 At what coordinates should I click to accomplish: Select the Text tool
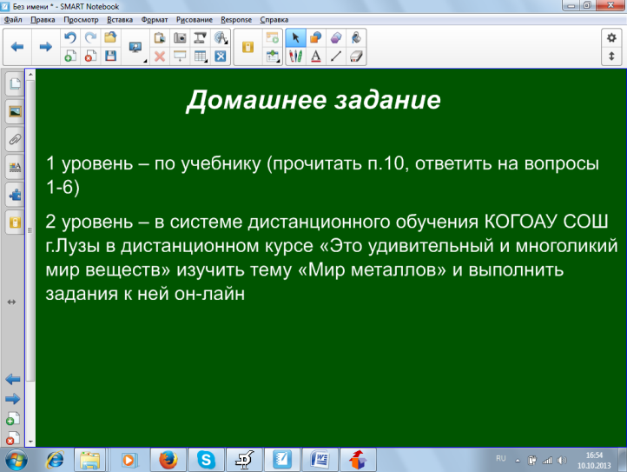pyautogui.click(x=316, y=56)
